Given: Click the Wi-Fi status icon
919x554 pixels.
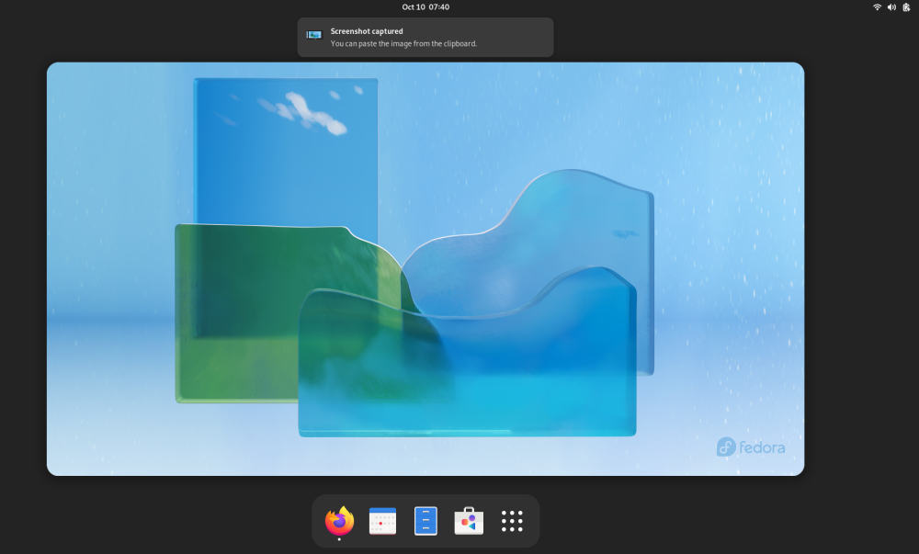Looking at the screenshot, I should point(877,7).
